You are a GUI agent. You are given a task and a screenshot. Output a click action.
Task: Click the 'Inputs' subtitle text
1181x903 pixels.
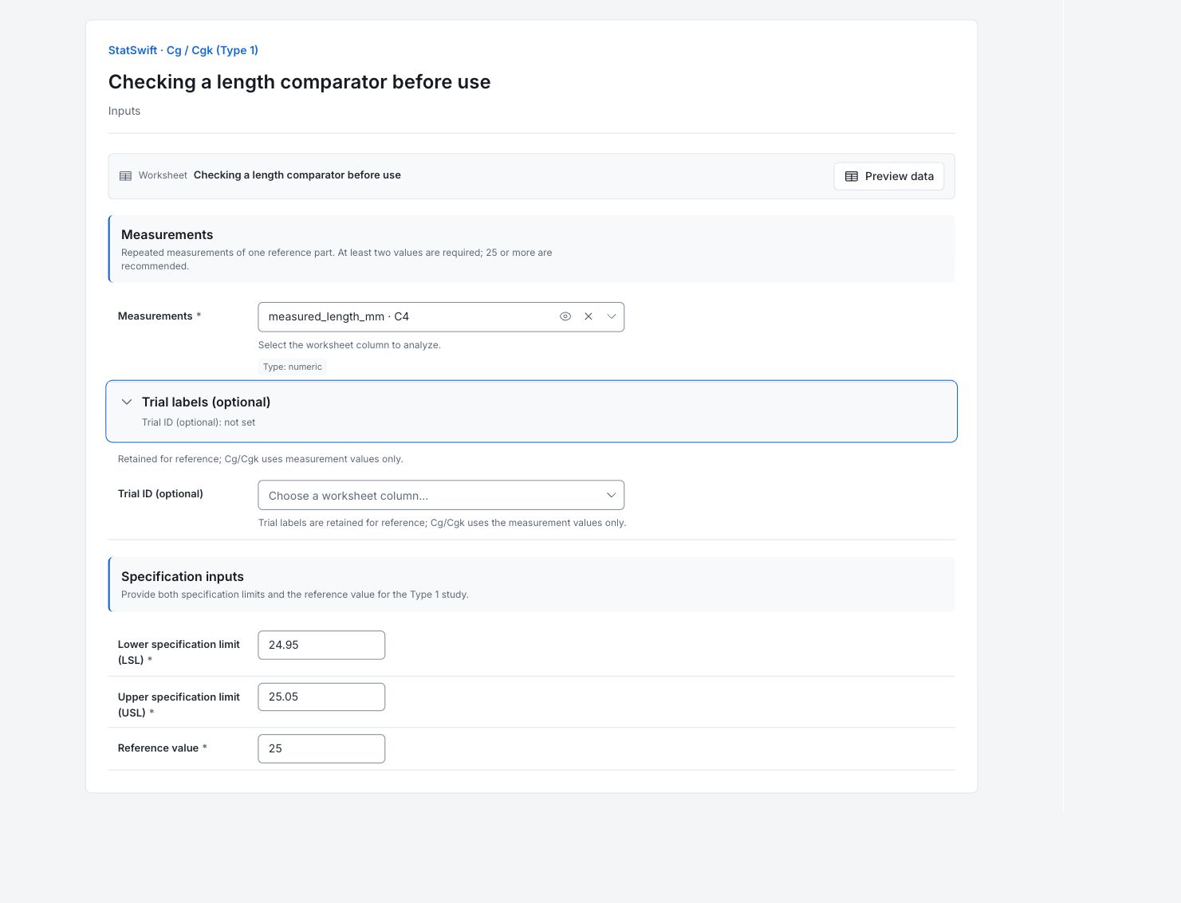[124, 111]
